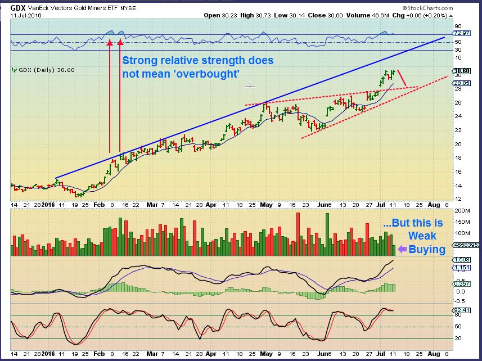Viewport: 482px width, 361px height.
Task: Select the crosshair marker on the chart
Action: tap(250, 87)
